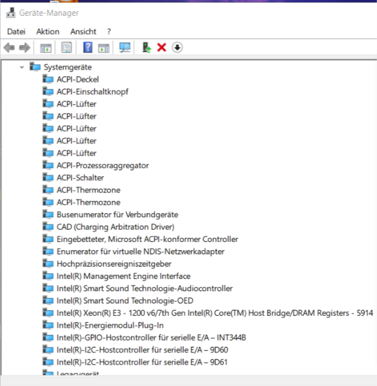Select the ACPI-Einschaltknopf device
This screenshot has height=386, width=377.
[93, 92]
